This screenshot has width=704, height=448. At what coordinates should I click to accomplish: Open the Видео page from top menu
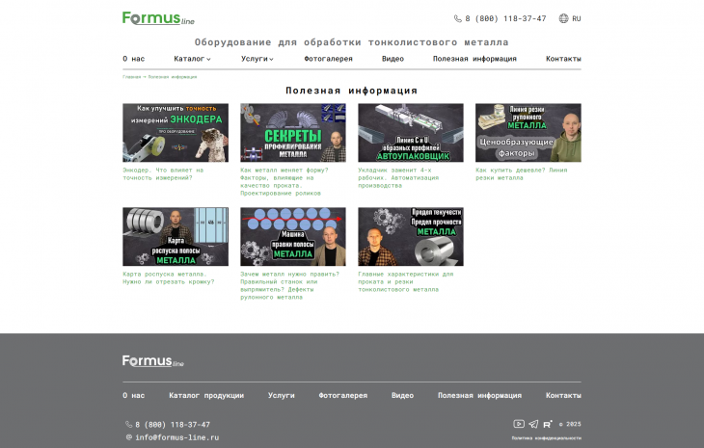point(393,59)
